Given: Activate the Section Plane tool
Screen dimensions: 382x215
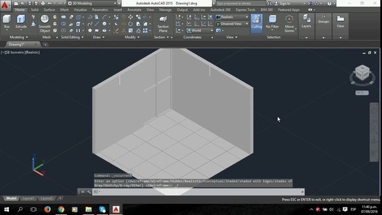Looking at the screenshot, I should (x=163, y=24).
